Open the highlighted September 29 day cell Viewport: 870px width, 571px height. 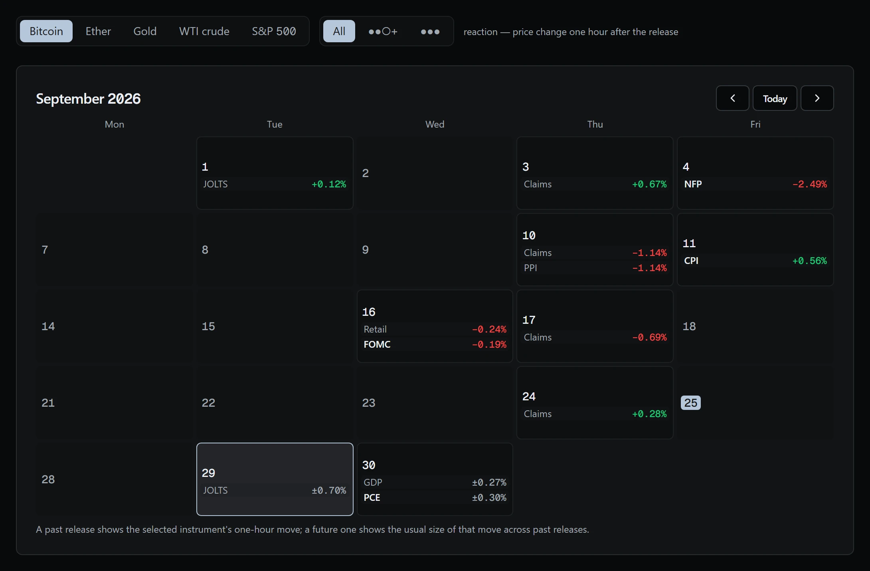point(275,479)
